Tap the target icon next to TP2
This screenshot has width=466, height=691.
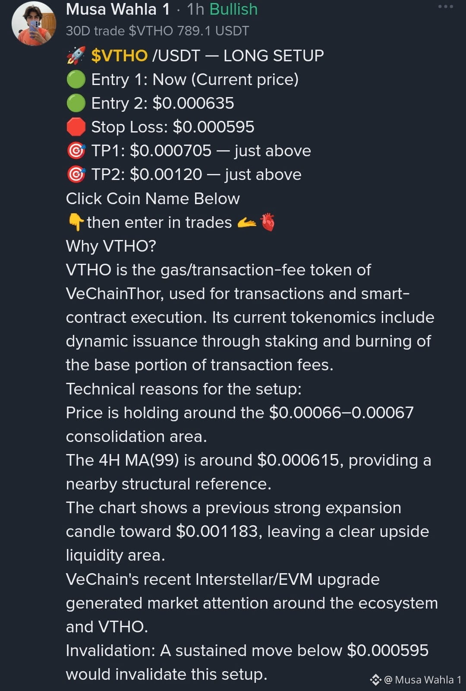click(x=76, y=174)
